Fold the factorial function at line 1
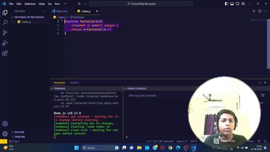Viewport: 270px width, 152px height. 61,21
